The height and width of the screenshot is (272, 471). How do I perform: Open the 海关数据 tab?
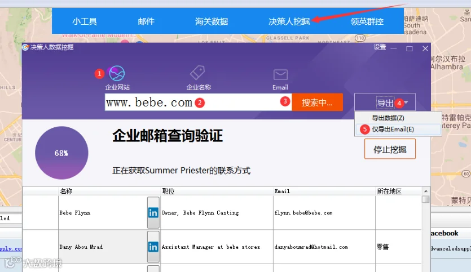[x=212, y=21]
